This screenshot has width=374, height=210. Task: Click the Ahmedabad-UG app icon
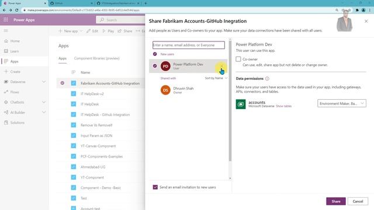click(x=74, y=167)
